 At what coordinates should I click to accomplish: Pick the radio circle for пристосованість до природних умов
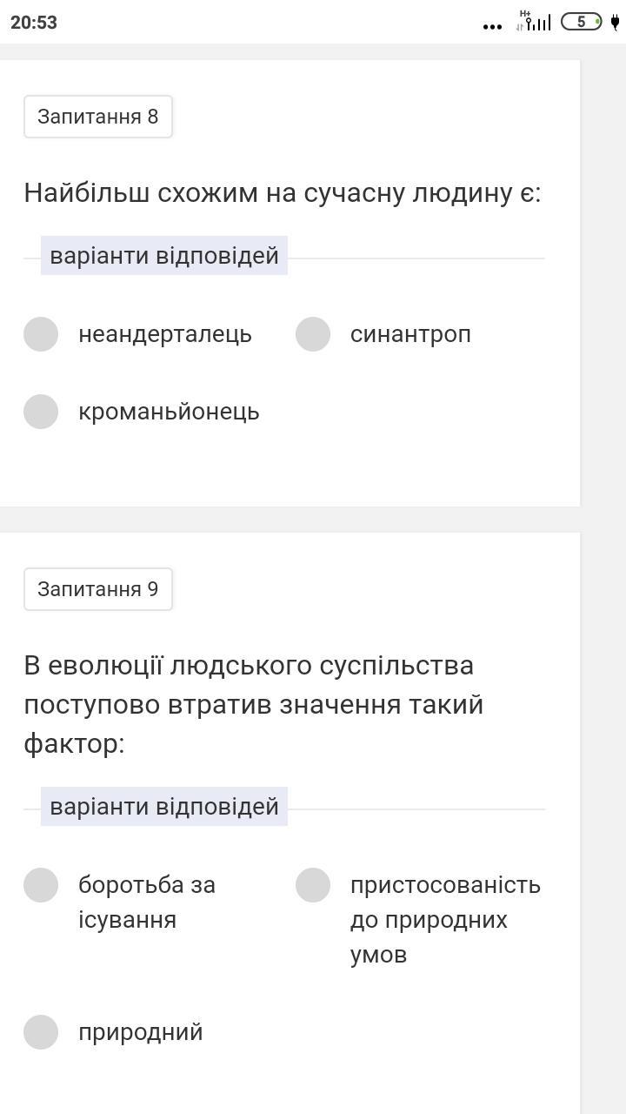313,885
